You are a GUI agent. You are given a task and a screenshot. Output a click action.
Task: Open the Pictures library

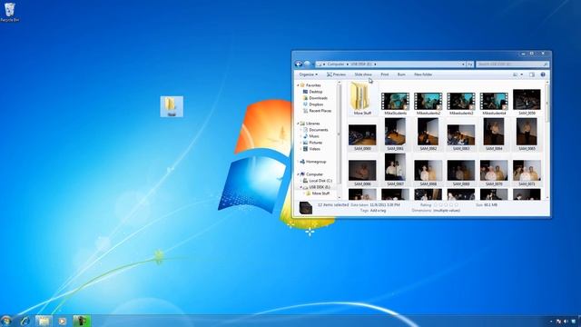pyautogui.click(x=312, y=143)
